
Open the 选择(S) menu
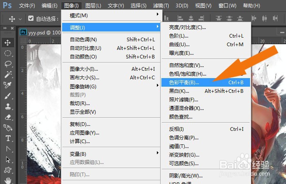click(139, 6)
